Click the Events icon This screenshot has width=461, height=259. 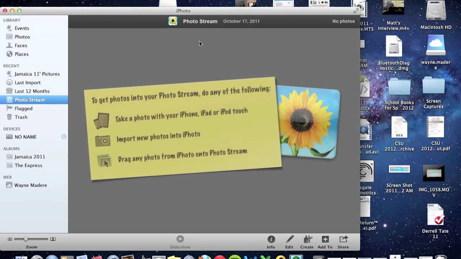pos(9,28)
